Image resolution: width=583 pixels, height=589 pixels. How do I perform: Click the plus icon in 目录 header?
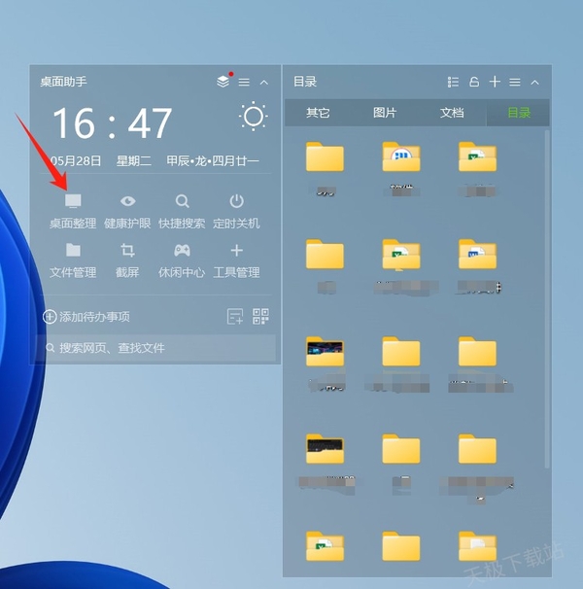pyautogui.click(x=495, y=82)
